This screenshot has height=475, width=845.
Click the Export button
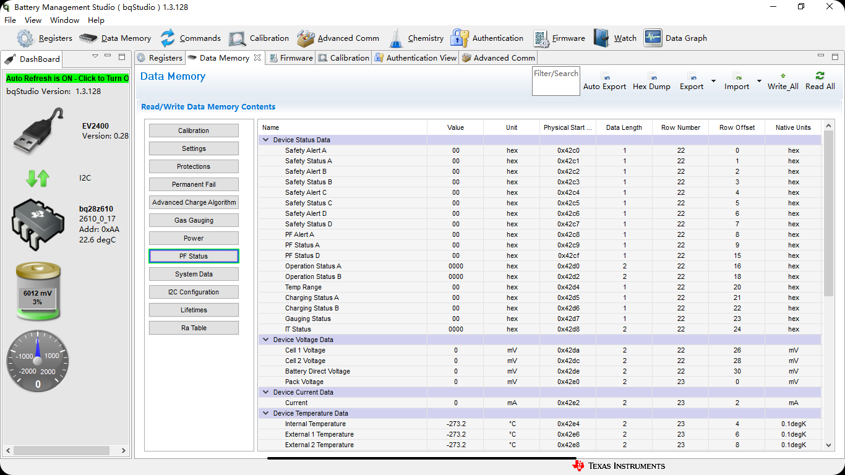[692, 81]
